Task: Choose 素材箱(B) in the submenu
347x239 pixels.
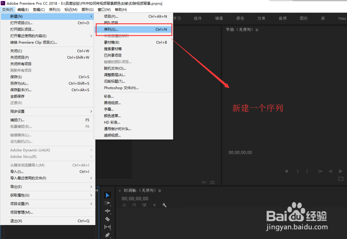Action: [x=134, y=42]
